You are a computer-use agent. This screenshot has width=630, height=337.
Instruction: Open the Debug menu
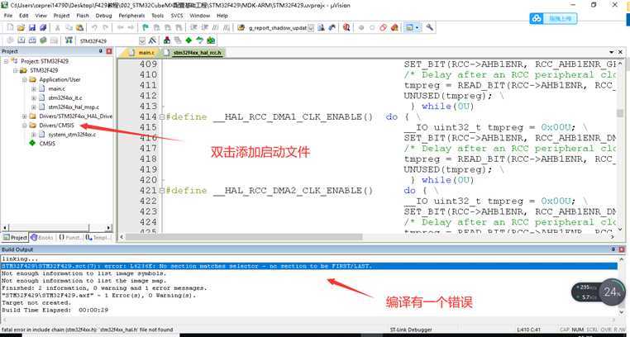point(103,16)
